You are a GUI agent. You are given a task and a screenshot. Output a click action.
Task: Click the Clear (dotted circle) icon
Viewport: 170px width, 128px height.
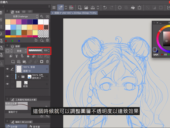pyautogui.click(x=120, y=8)
